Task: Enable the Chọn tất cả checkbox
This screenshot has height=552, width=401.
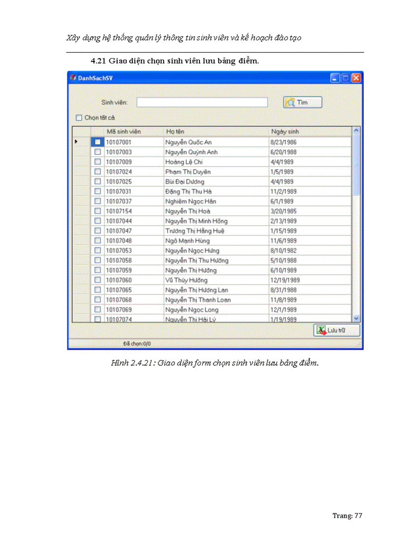Action: [x=79, y=118]
